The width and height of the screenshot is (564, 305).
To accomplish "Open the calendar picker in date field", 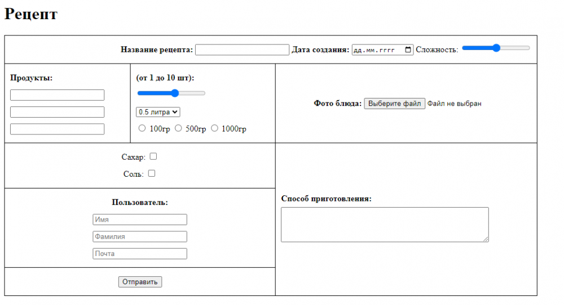I will [x=408, y=50].
